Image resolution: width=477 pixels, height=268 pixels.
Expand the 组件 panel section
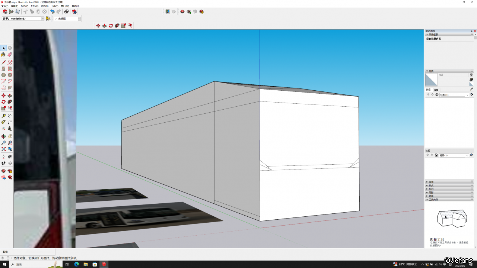click(431, 182)
